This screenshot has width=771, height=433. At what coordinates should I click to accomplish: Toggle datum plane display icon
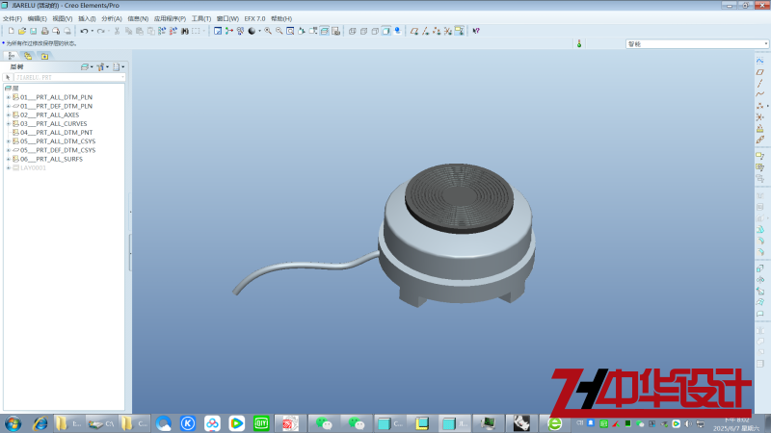point(414,31)
